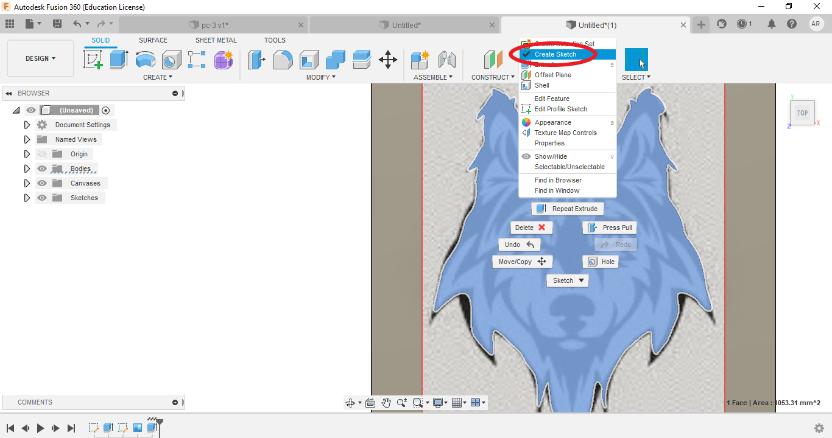Open the notifications bell
The width and height of the screenshot is (832, 438).
click(772, 24)
